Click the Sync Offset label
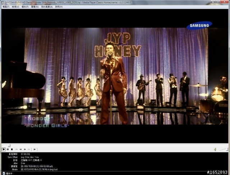230x175 pixels. (13, 157)
